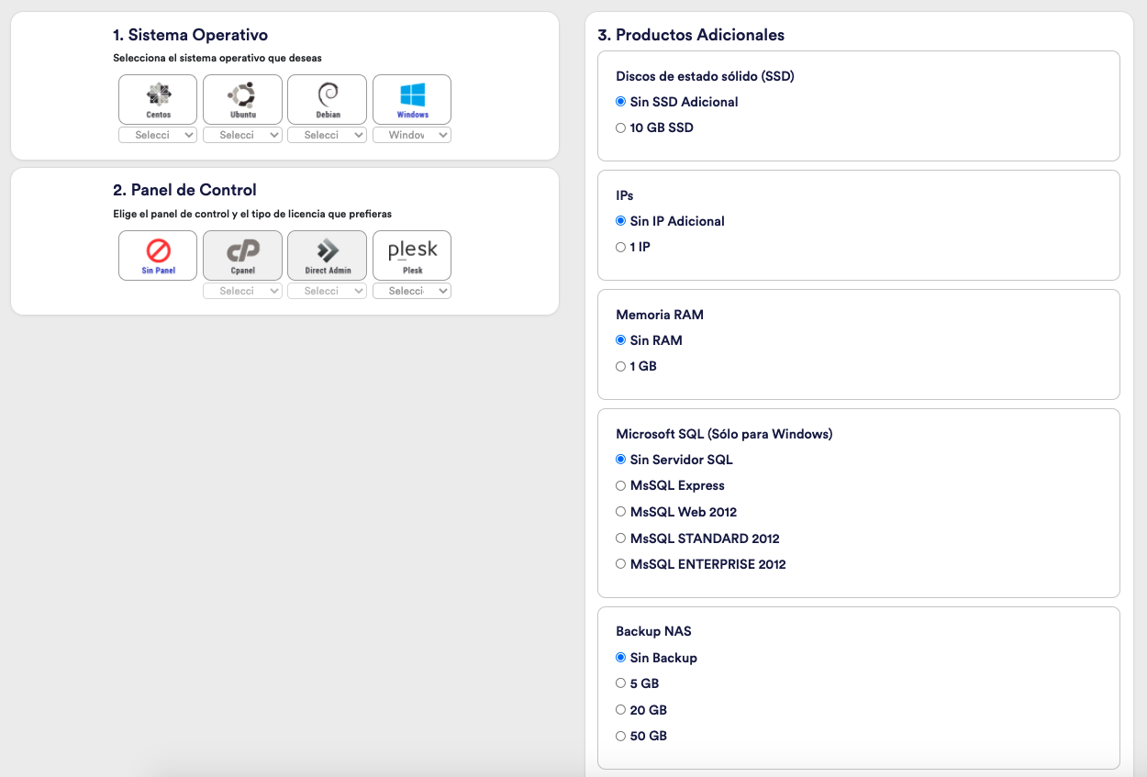Choose MsSQL STANDARD 2012 option
1147x777 pixels.
coord(621,538)
